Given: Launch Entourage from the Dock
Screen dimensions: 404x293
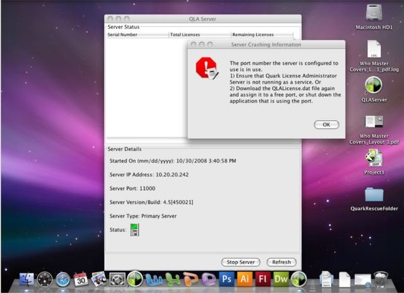Looking at the screenshot, I should (209, 280).
